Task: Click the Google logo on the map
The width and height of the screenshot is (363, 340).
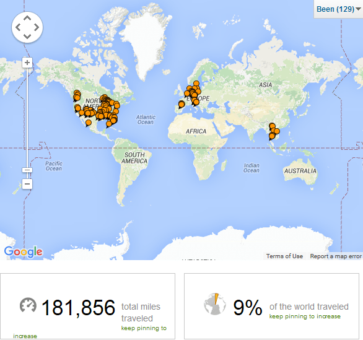Action: (x=24, y=251)
